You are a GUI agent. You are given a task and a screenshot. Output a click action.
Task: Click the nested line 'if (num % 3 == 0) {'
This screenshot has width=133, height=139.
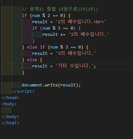click(56, 28)
